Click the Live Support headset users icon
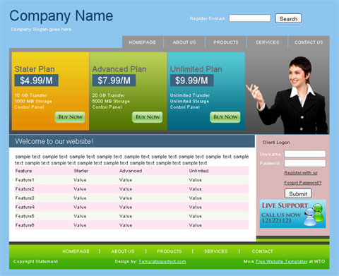 click(314, 215)
